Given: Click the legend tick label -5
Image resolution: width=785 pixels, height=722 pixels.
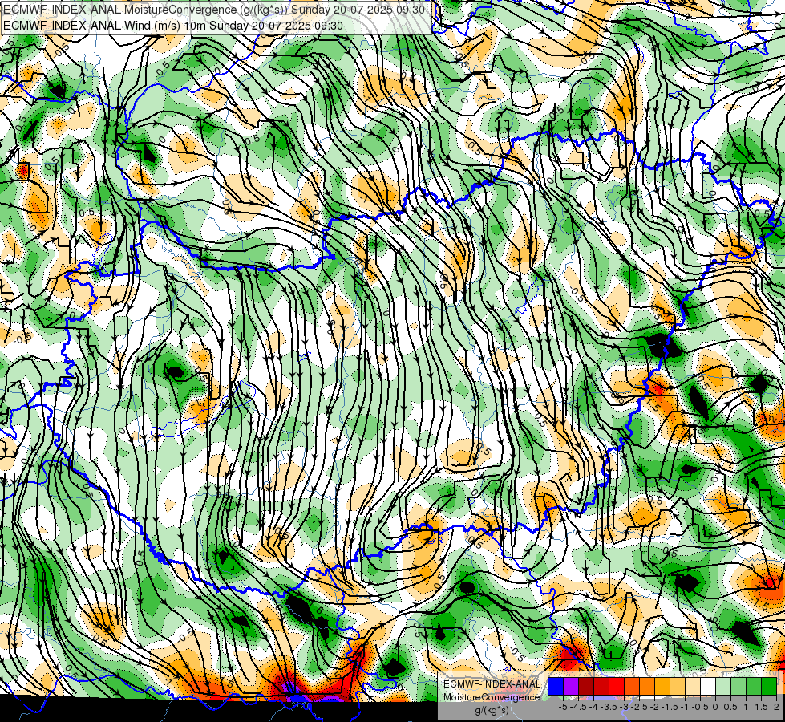Looking at the screenshot, I should 563,707.
